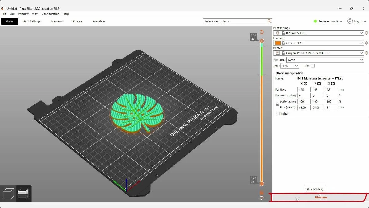
Task: Click the Scale factors Y field
Action: point(318,101)
